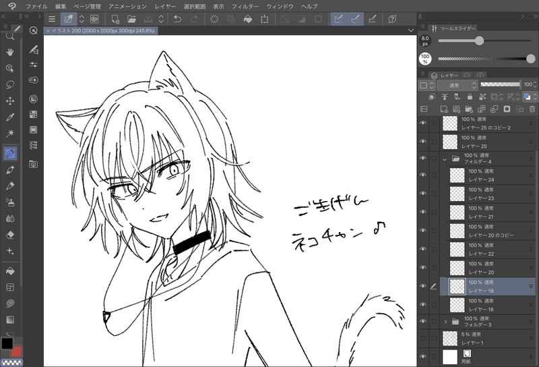
Task: Select the Airbrush tool
Action: tap(10, 202)
